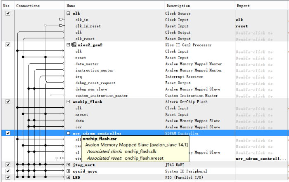Uncheck the Use checkbox for clk
This screenshot has height=182, width=289.
[x=7, y=13]
